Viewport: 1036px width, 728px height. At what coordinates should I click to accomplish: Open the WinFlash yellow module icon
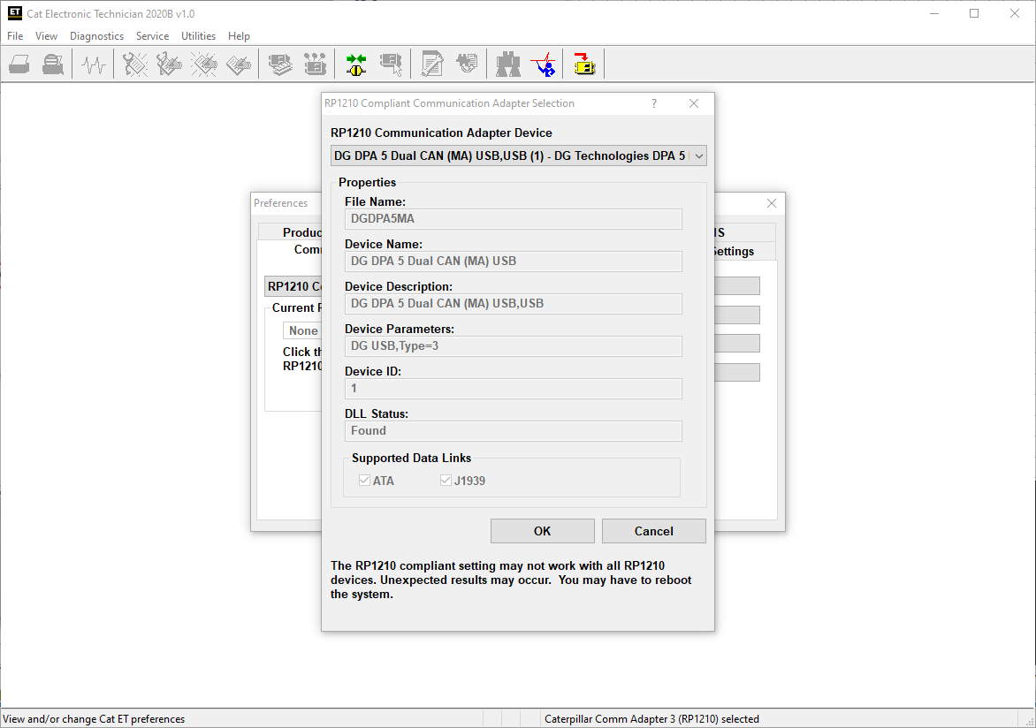(584, 64)
